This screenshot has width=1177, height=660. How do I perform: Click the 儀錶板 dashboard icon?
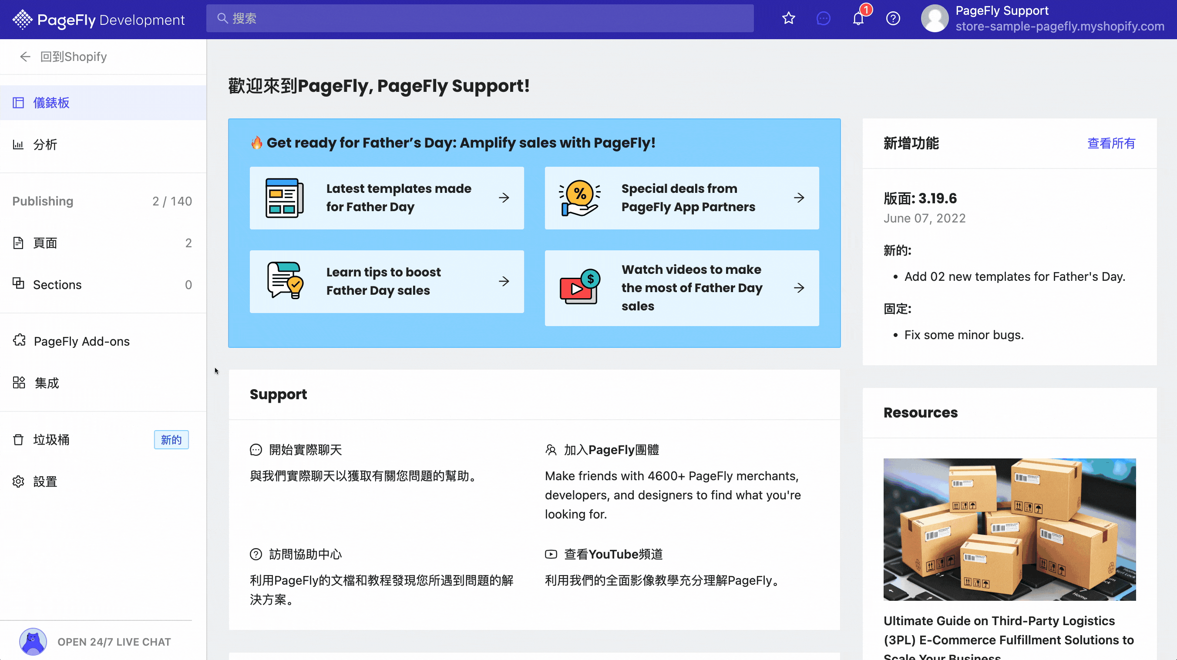coord(18,103)
